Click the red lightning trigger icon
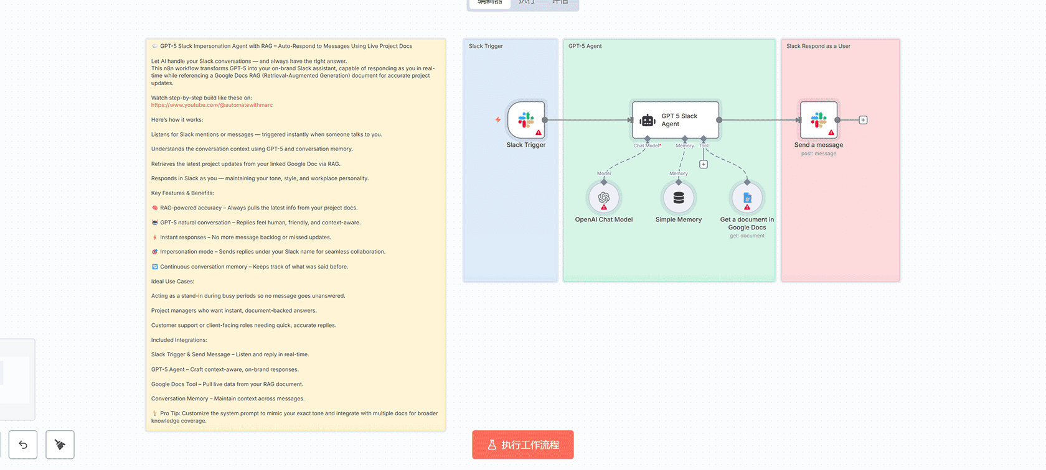Screen dimensions: 1046x470 (498, 120)
